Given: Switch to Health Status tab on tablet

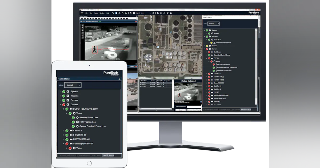Looking at the screenshot, I should (108, 155).
